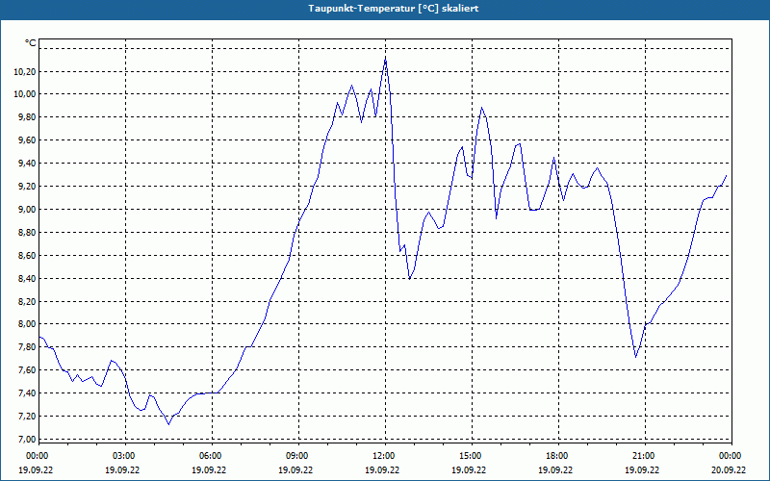Click the 7,80 axis label
770x481 pixels.
(27, 347)
